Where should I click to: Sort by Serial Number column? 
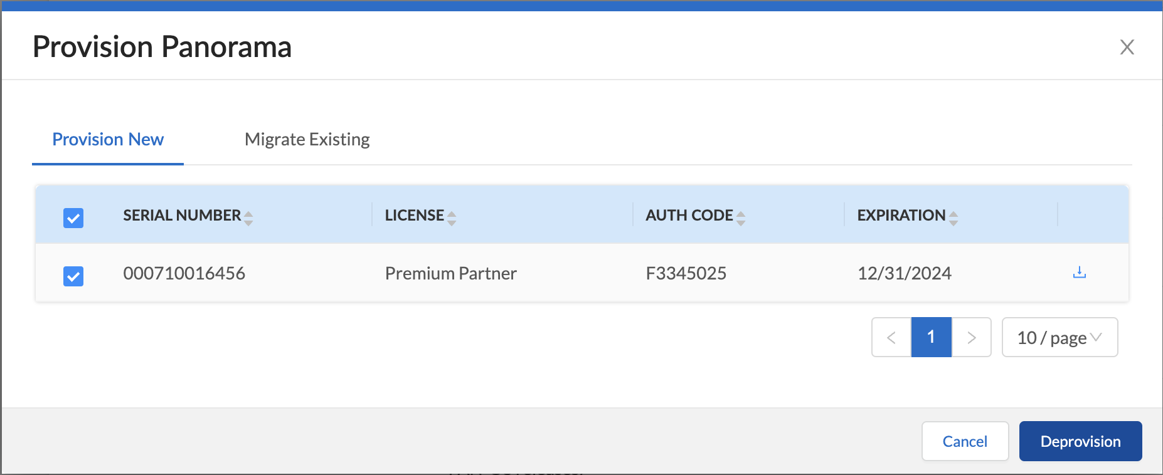tap(248, 217)
